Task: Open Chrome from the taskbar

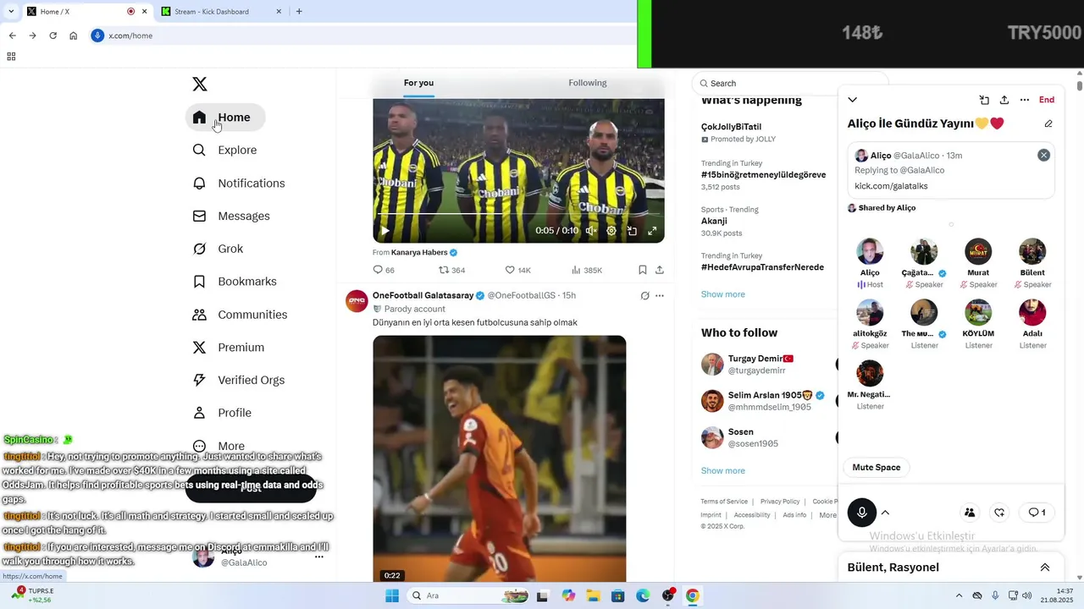Action: tap(693, 595)
